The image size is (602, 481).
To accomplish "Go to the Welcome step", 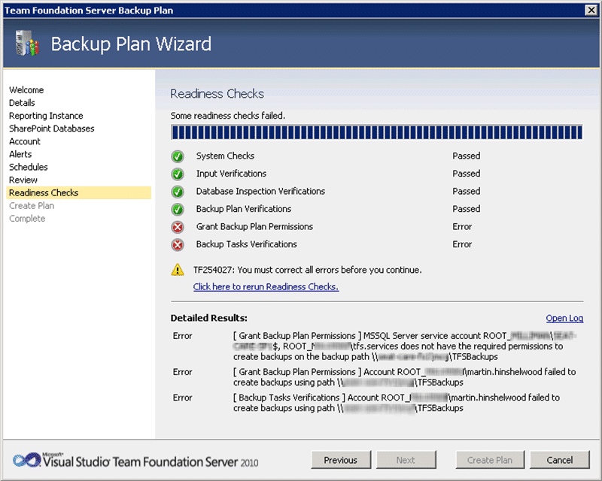I will pos(26,90).
